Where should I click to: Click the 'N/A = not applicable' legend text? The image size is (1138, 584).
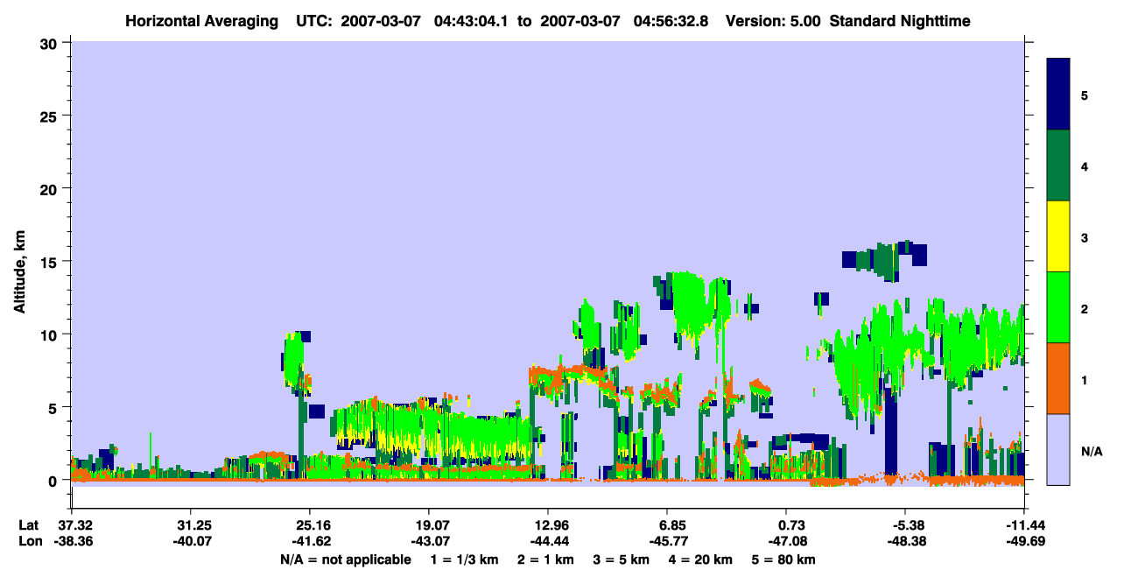coord(345,559)
